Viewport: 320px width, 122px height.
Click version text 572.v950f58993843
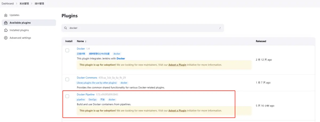107,95
